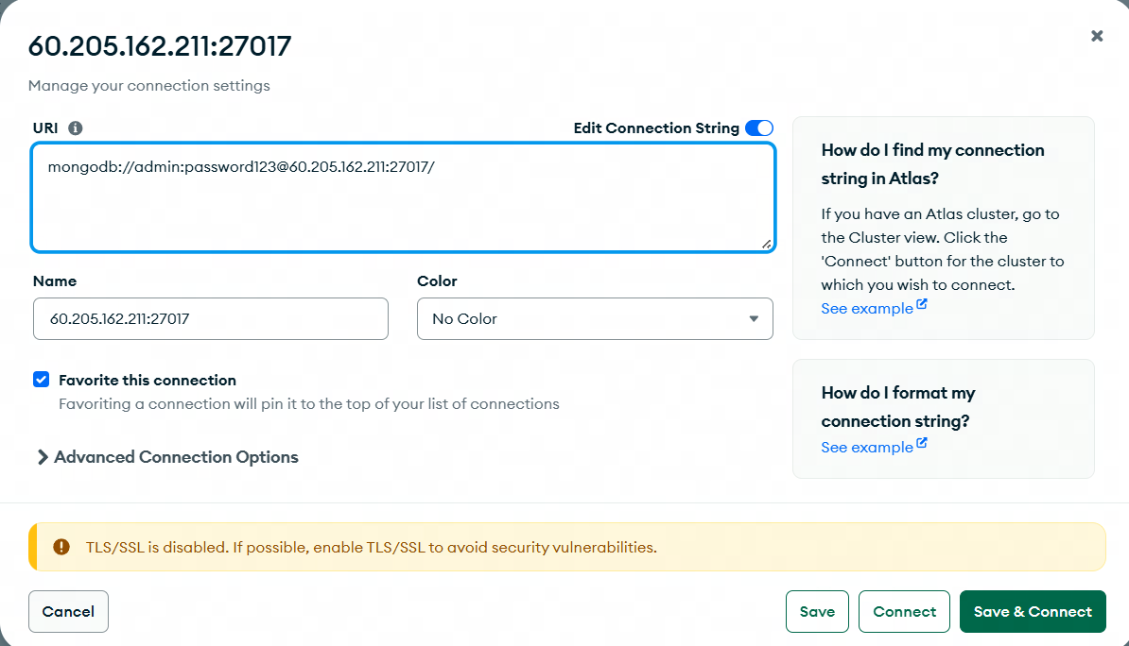The height and width of the screenshot is (646, 1129).
Task: Click the Save button
Action: point(817,612)
